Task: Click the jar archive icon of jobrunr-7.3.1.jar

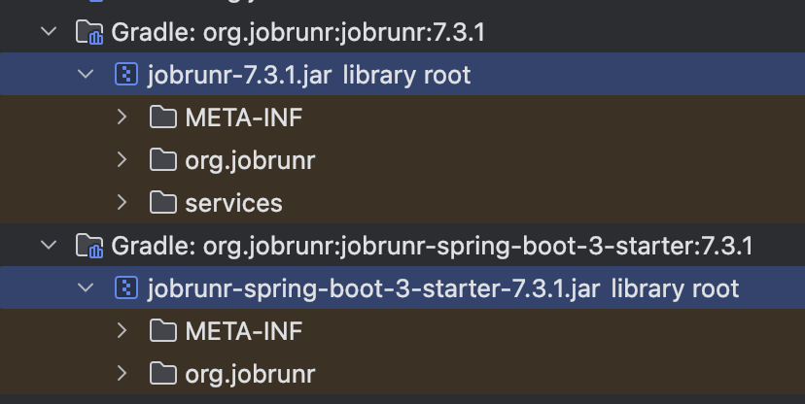Action: click(126, 75)
